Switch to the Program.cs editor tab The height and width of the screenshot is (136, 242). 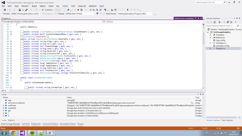click(6, 18)
